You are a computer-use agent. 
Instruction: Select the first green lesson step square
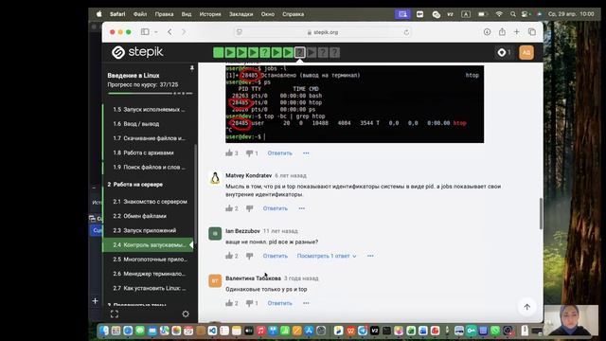pyautogui.click(x=219, y=53)
